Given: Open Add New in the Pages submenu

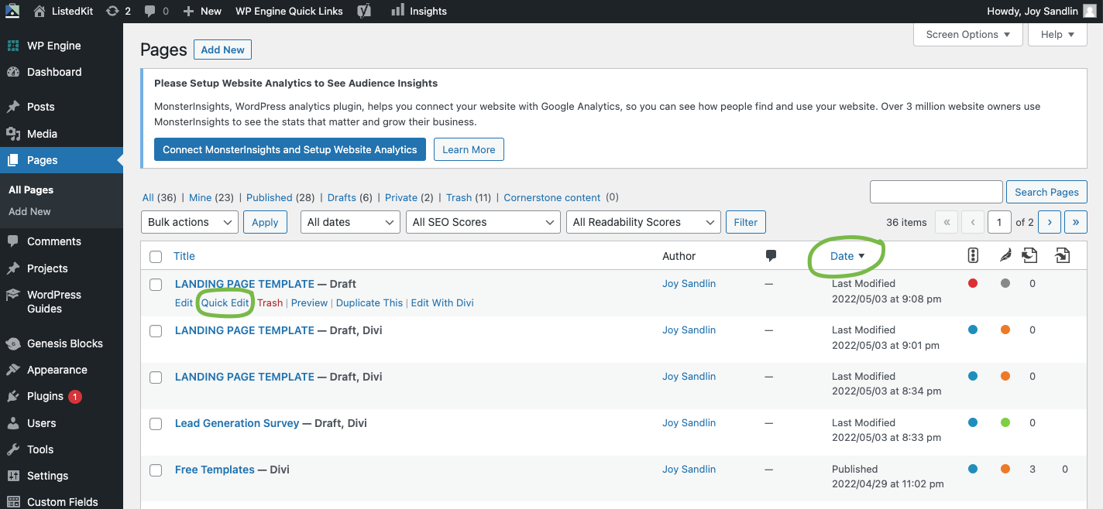Looking at the screenshot, I should tap(29, 211).
